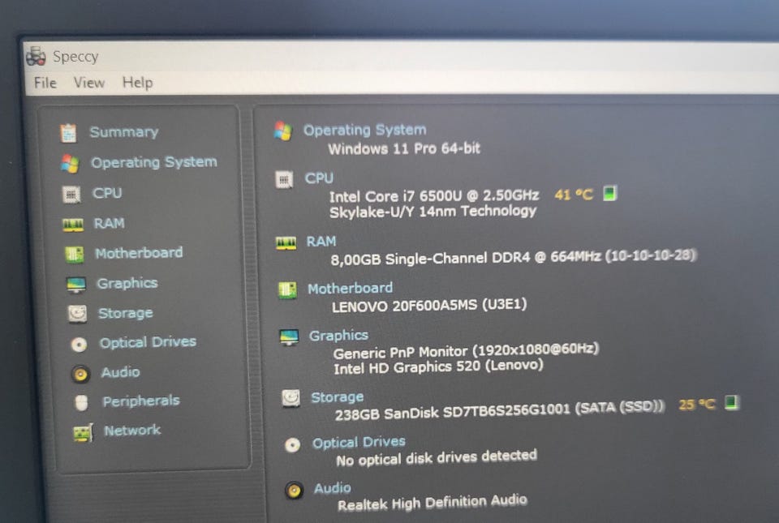Click the green CPU temperature indicator icon
The height and width of the screenshot is (523, 779).
(610, 193)
